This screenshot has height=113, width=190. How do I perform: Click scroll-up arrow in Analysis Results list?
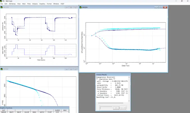(x=129, y=77)
